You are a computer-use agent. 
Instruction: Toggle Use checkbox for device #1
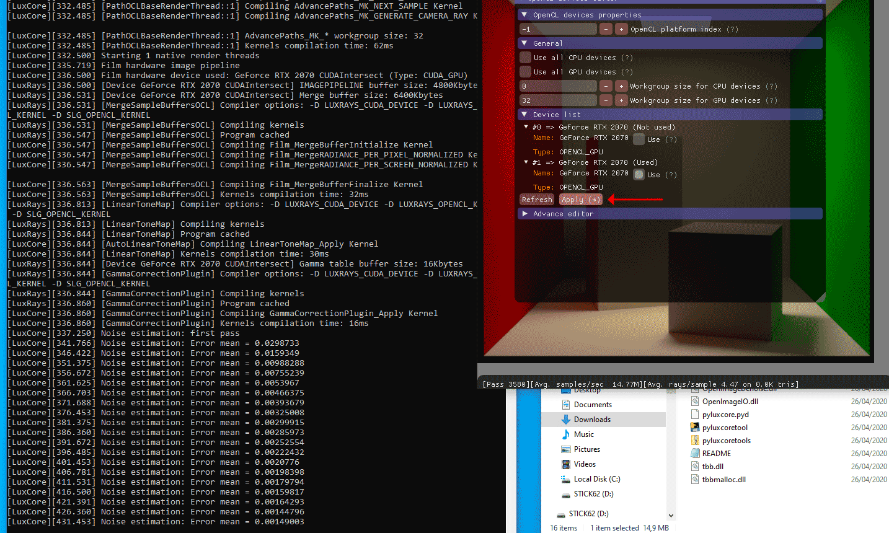(639, 175)
